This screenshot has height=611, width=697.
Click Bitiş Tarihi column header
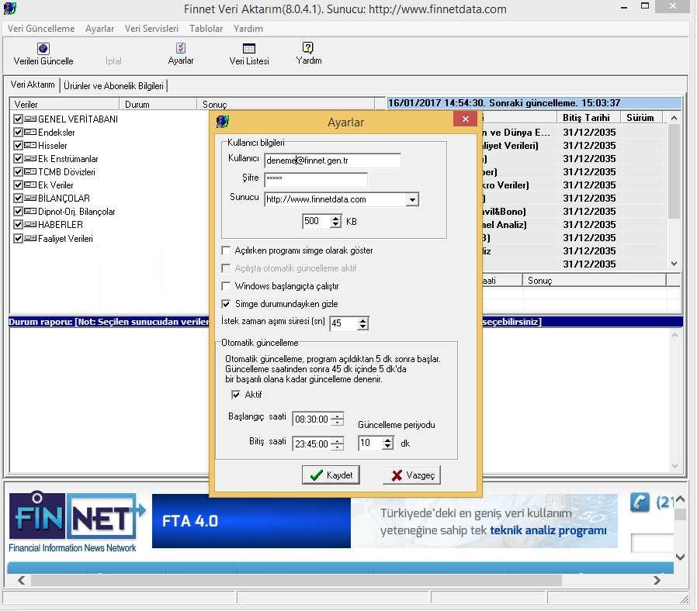tap(588, 118)
